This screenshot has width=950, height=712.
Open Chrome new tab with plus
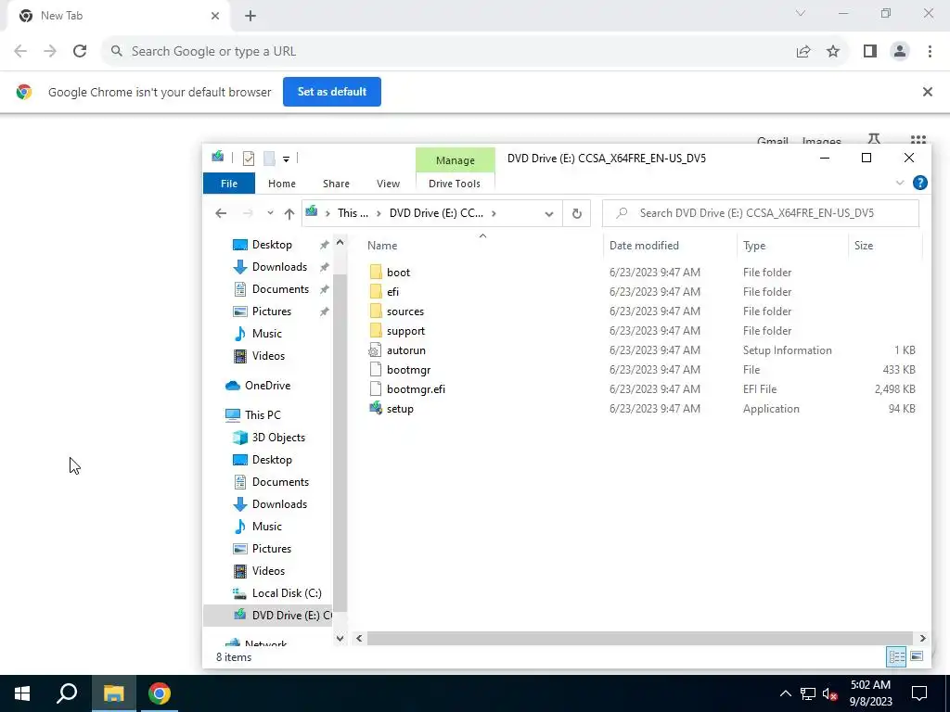click(250, 16)
